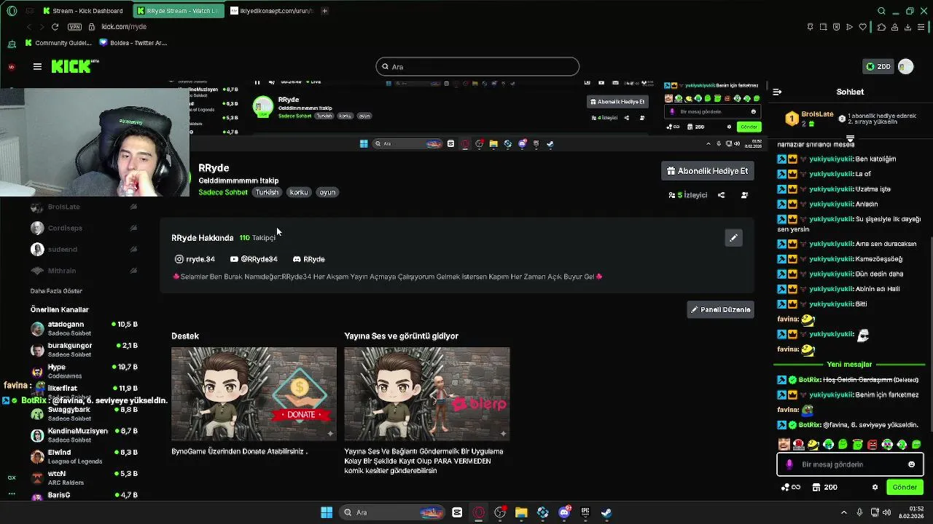
Task: Click the korku tag
Action: coord(299,192)
